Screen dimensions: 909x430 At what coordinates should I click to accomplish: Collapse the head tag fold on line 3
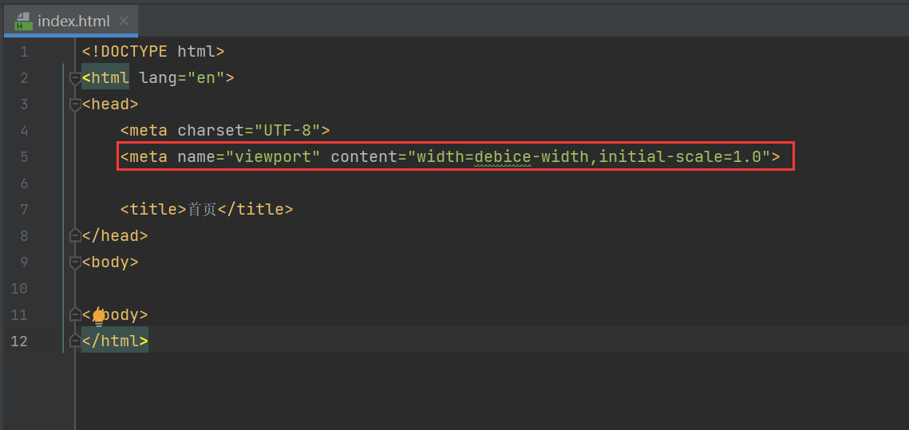75,105
